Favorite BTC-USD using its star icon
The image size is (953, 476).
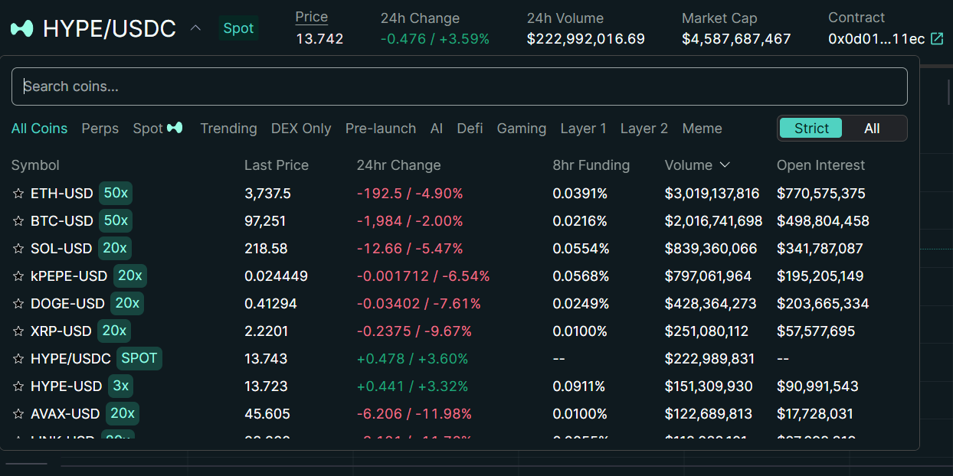click(x=17, y=220)
